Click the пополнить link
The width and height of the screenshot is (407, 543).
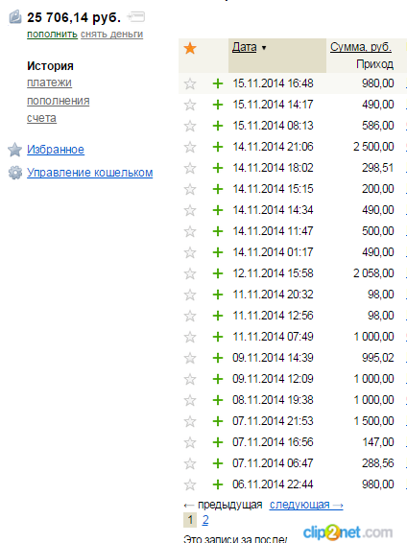(52, 35)
